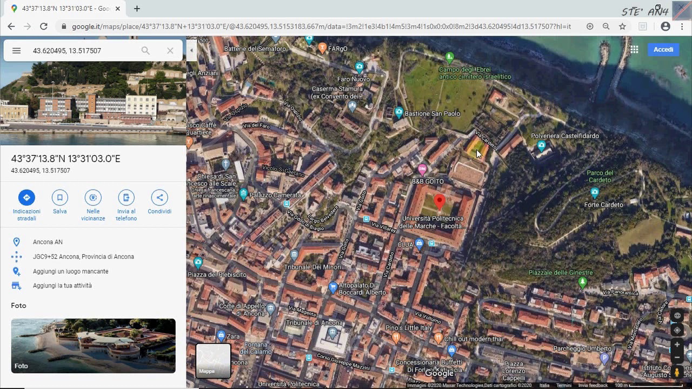Open the Google Maps hamburger menu

click(16, 51)
